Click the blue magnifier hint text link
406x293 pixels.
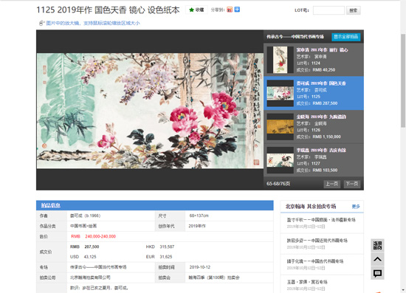tap(93, 23)
